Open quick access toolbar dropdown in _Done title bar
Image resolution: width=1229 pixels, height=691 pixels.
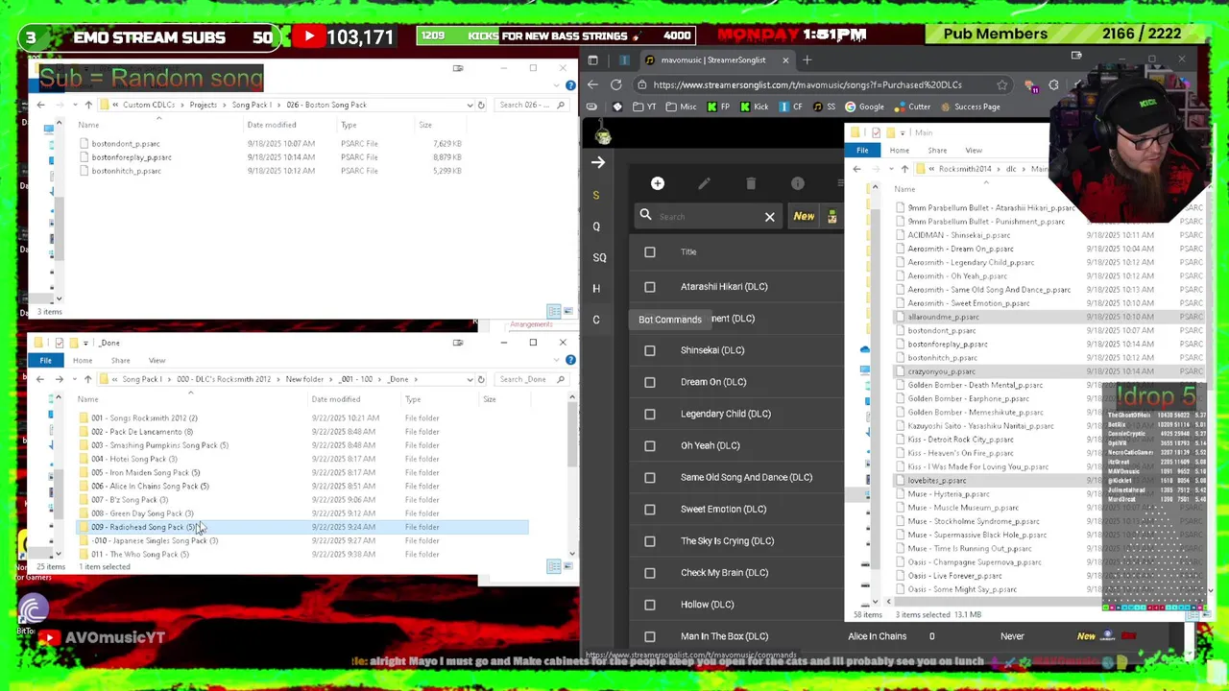(x=85, y=343)
